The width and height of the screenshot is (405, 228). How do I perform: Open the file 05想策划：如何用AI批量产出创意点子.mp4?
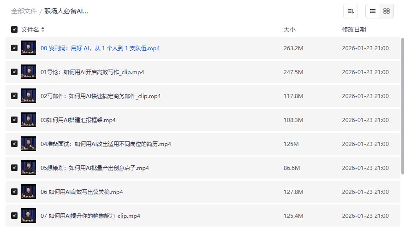click(x=95, y=168)
